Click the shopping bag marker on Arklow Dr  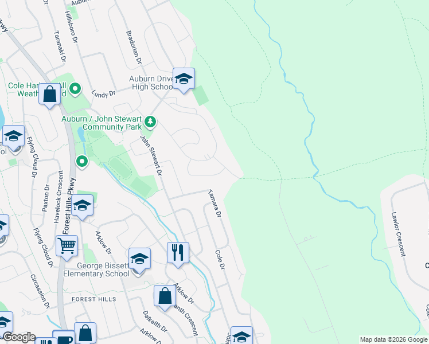coord(165,296)
